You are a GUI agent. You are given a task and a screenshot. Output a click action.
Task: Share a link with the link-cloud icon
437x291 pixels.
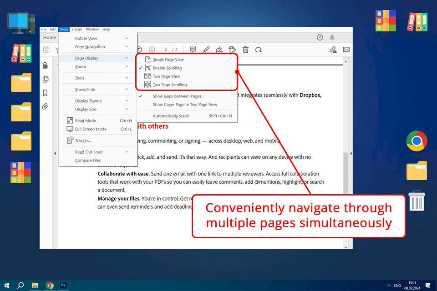[333, 50]
